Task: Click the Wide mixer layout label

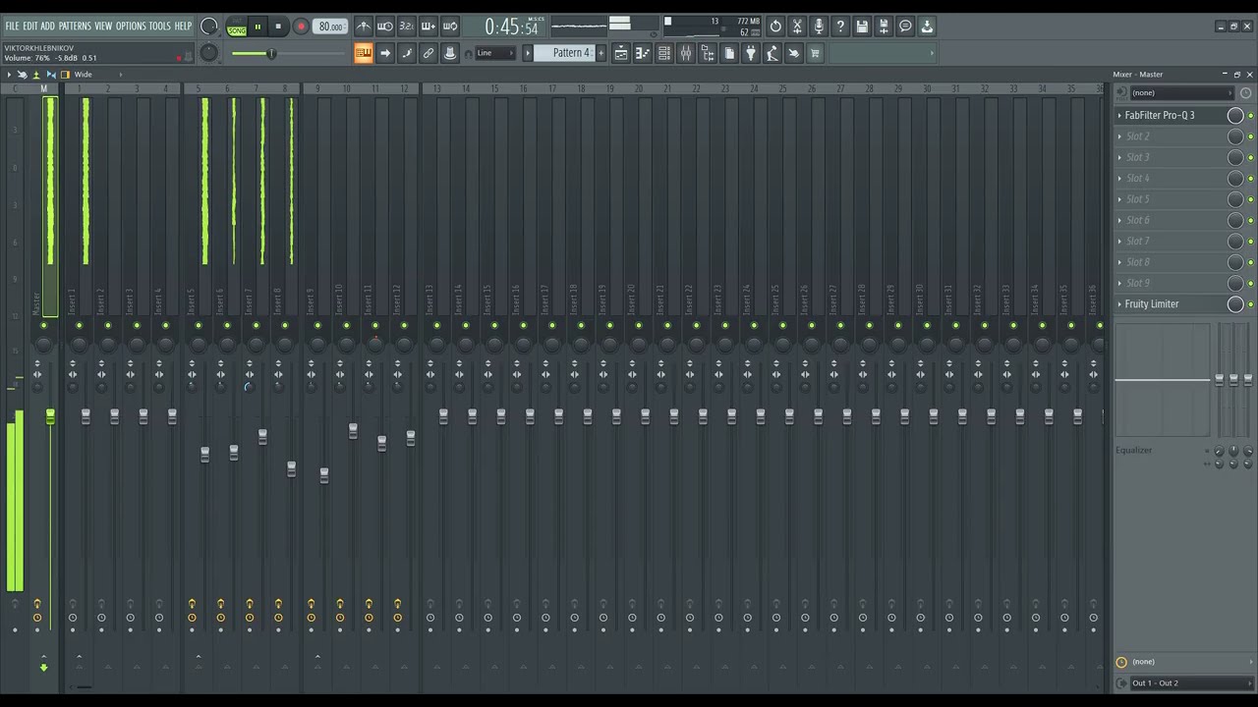Action: (84, 75)
